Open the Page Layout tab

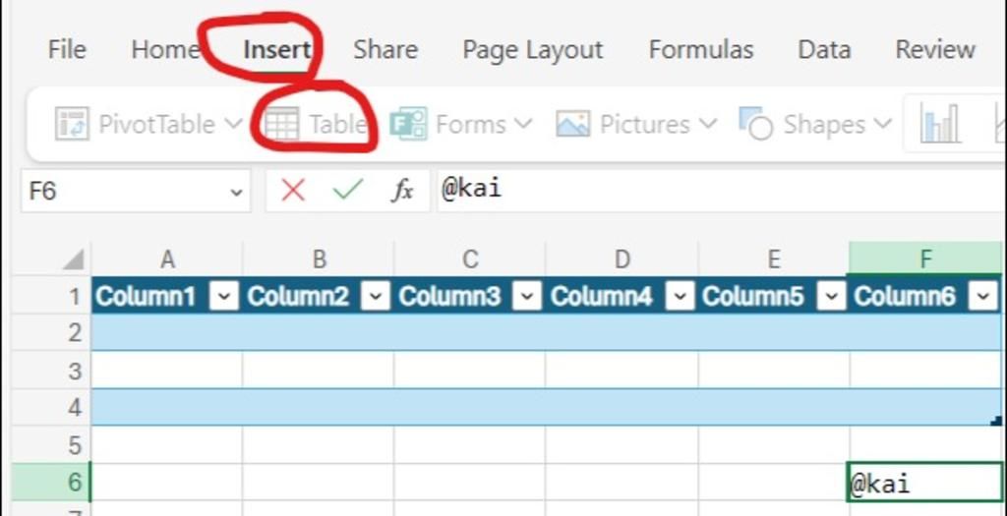click(532, 50)
